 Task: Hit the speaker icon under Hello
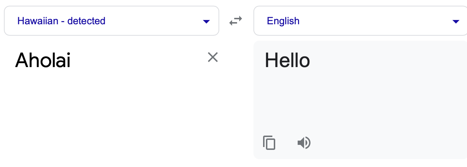click(304, 143)
